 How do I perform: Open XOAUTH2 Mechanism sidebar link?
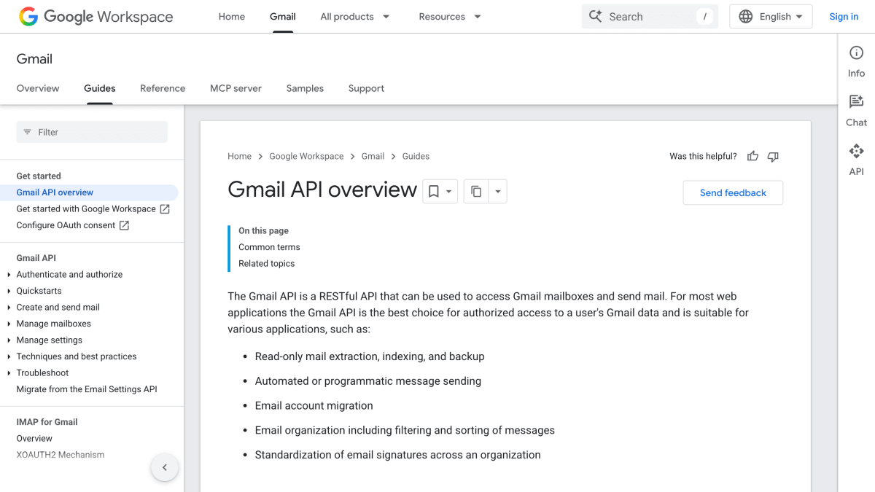pos(61,455)
